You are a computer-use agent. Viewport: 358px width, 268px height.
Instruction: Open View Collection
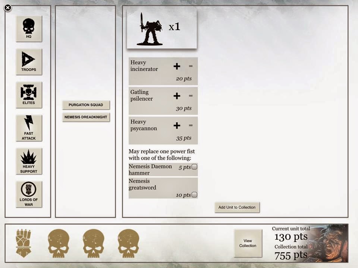tap(248, 243)
